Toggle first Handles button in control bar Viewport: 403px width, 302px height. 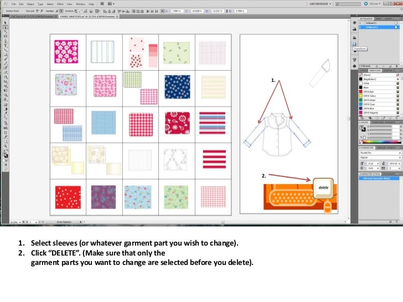point(58,11)
